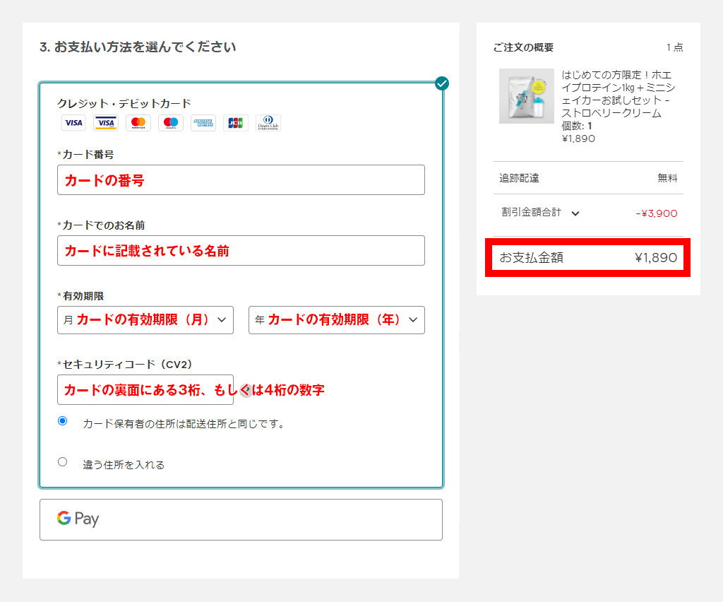The width and height of the screenshot is (723, 602).
Task: Click the カード保有者の住所は配送住所と同じです label
Action: tap(184, 423)
